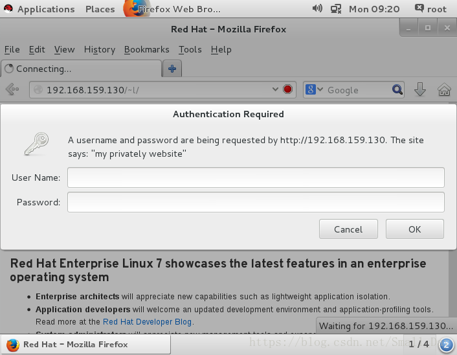Minimize the Firefox window
Screen dimensions: 457x355
point(408,28)
